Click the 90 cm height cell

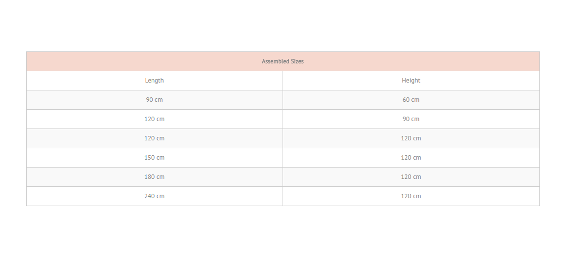coord(411,119)
